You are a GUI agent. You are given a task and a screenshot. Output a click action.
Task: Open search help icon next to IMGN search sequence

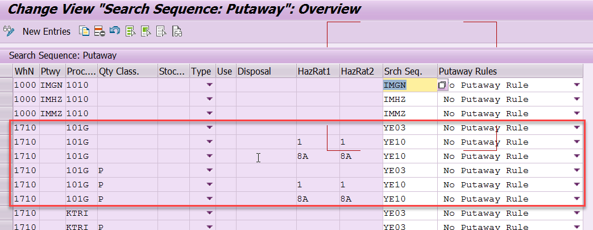coord(442,85)
